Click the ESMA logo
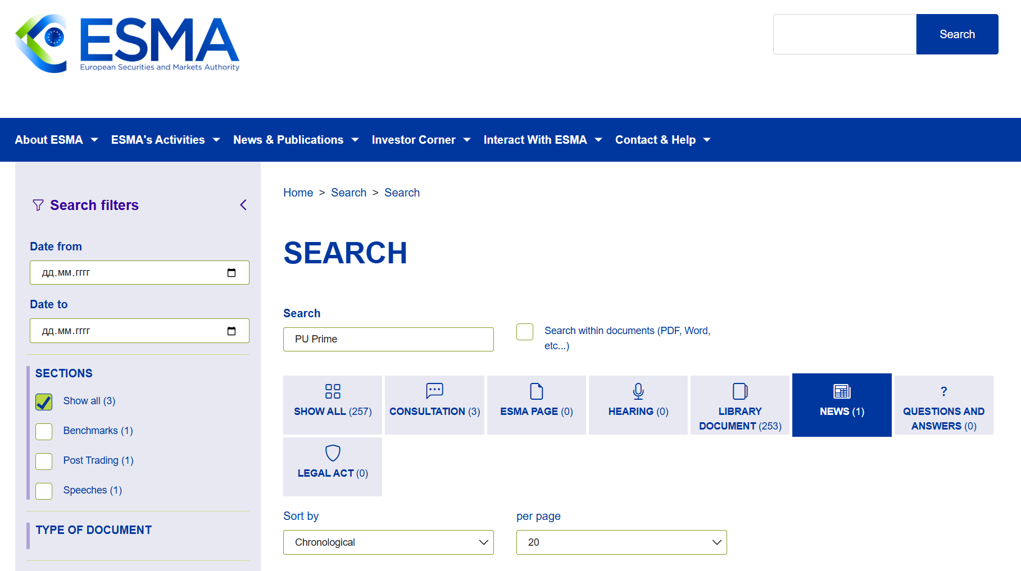This screenshot has height=571, width=1021. (x=128, y=43)
